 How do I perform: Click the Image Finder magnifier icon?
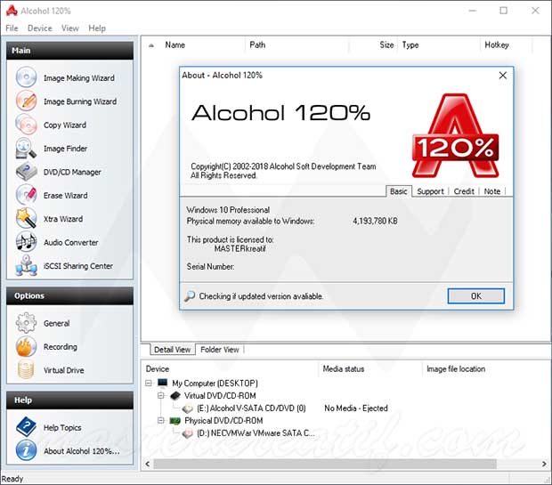pyautogui.click(x=26, y=148)
